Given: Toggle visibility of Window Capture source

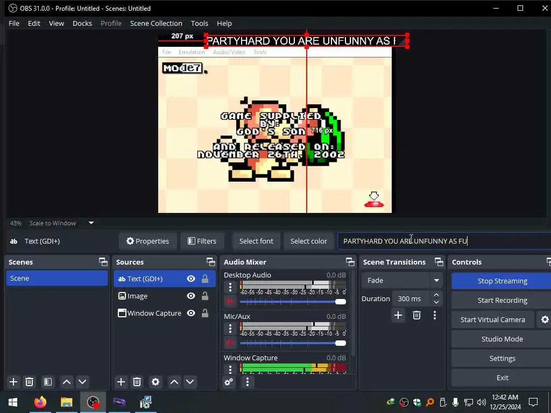Looking at the screenshot, I should click(x=191, y=313).
